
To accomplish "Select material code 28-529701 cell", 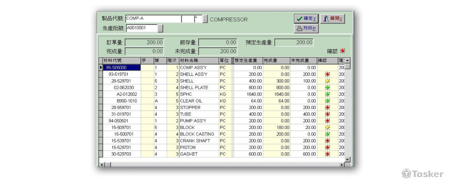I will [x=122, y=81].
